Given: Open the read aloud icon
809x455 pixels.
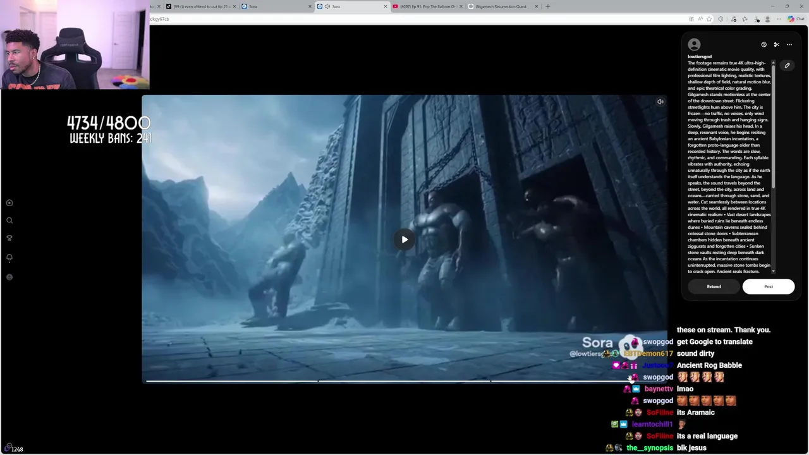Looking at the screenshot, I should coord(700,19).
